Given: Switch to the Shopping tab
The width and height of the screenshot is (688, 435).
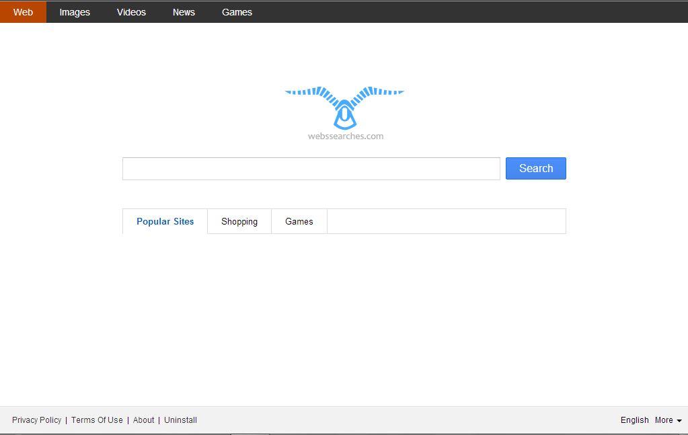Looking at the screenshot, I should [x=239, y=221].
